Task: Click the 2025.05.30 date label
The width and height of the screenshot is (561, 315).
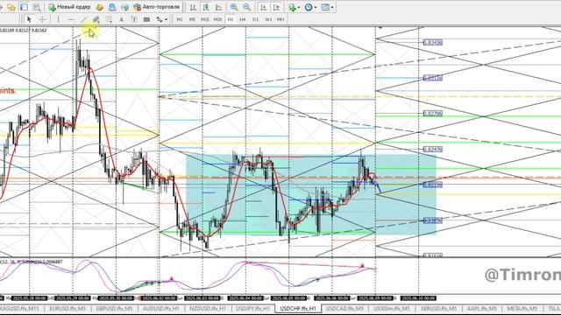Action: coord(116,298)
